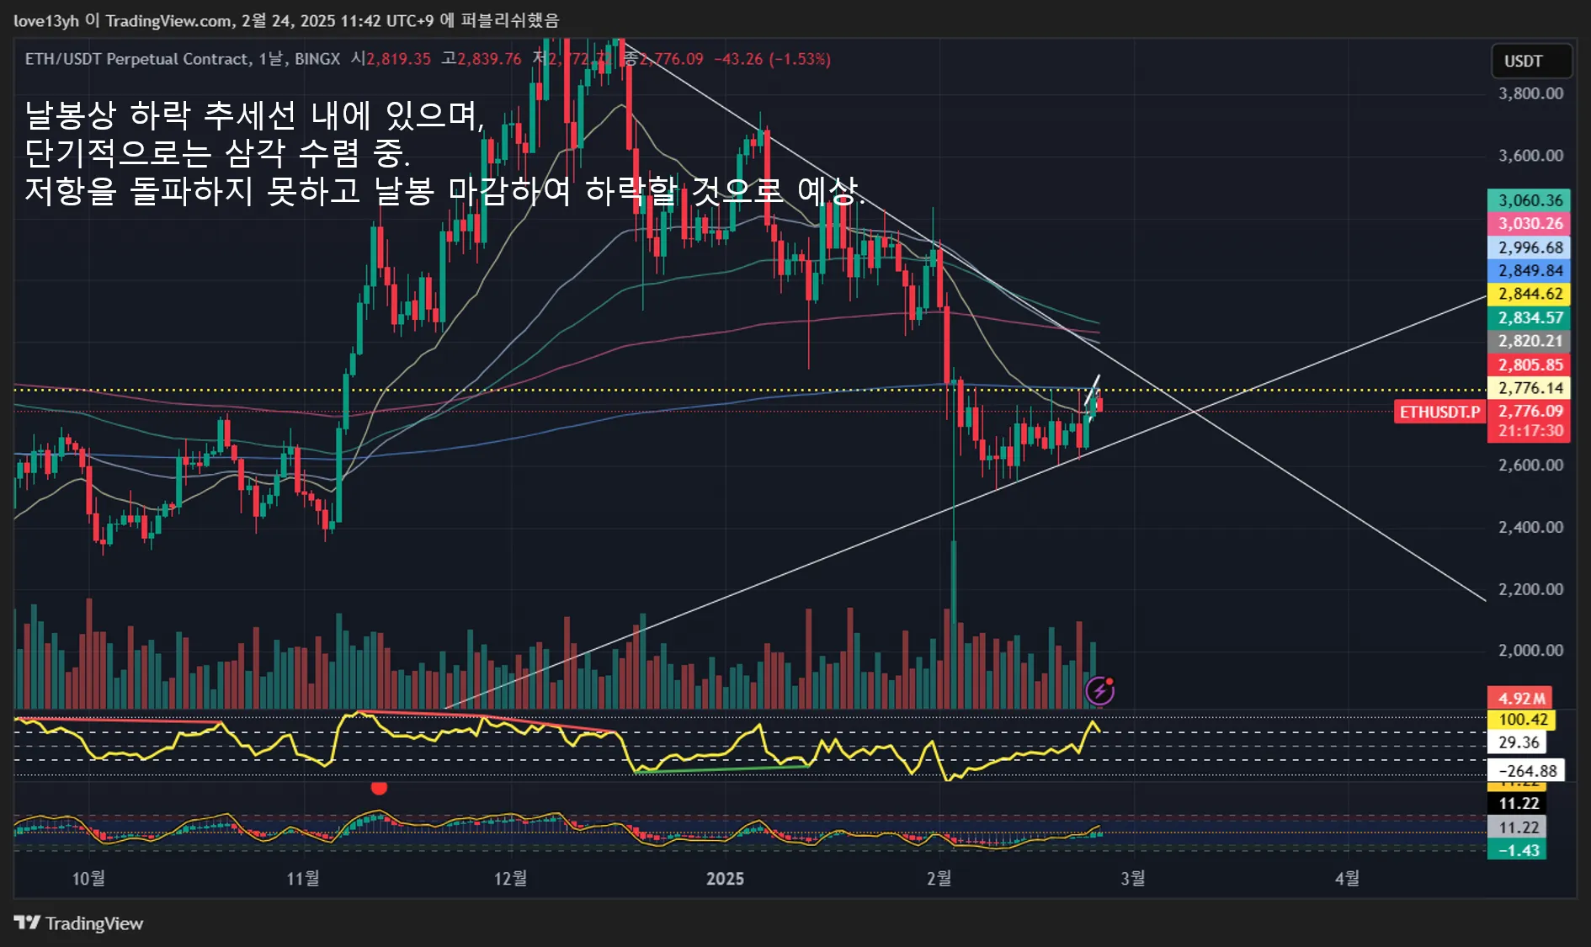The height and width of the screenshot is (947, 1591).
Task: Click the 2,400.00 price axis tick
Action: [x=1530, y=528]
